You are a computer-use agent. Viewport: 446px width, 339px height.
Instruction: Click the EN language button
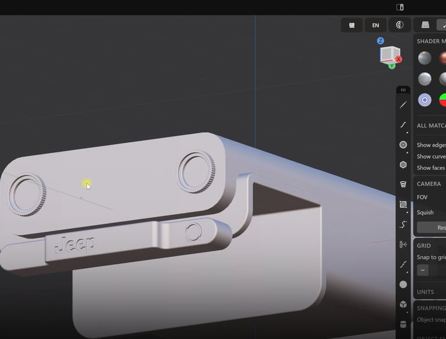click(x=376, y=26)
